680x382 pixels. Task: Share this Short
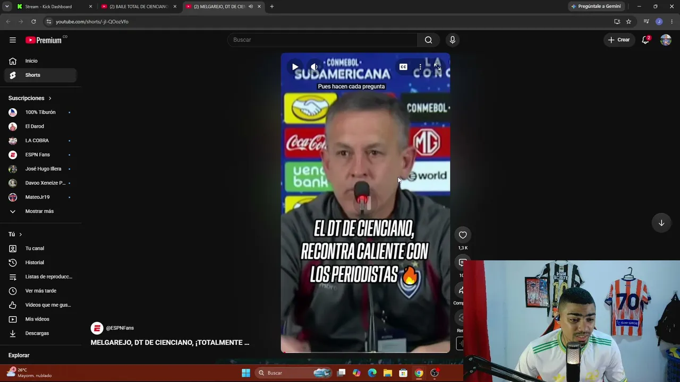(x=461, y=290)
